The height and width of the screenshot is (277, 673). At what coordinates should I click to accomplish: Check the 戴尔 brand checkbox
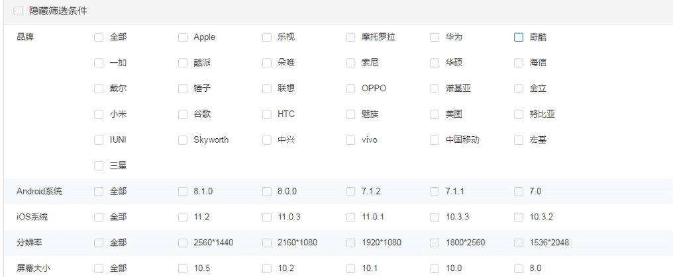(x=99, y=89)
